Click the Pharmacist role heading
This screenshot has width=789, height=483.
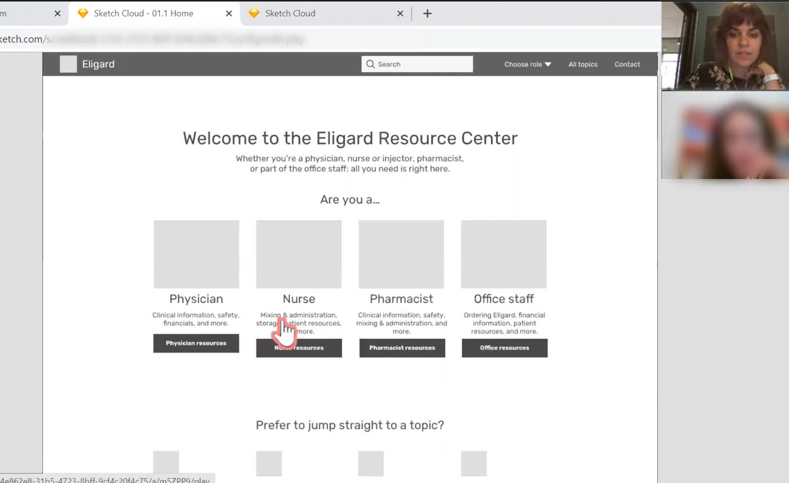401,299
